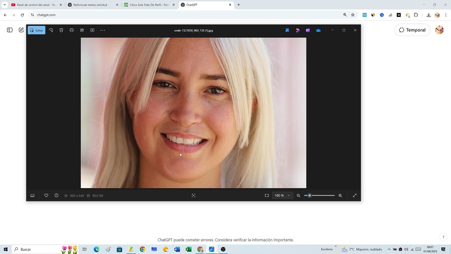The image size is (451, 254).
Task: Click the zoom out magnifier icon
Action: click(298, 195)
